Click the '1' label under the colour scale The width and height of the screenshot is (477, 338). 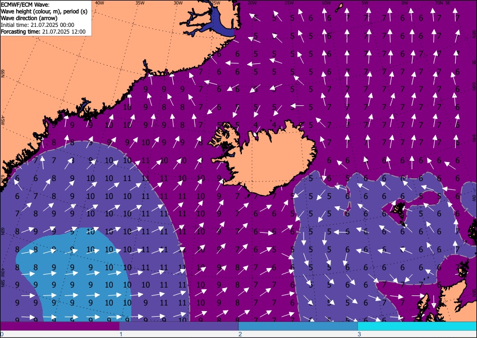pos(121,334)
